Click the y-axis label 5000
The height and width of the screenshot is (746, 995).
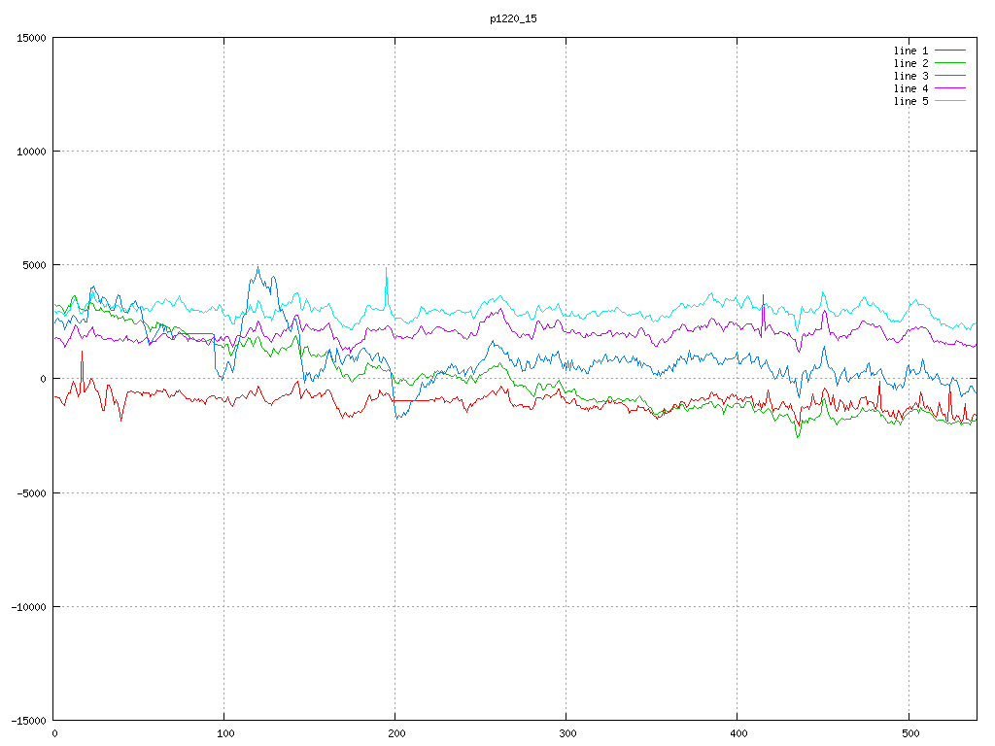pyautogui.click(x=34, y=265)
